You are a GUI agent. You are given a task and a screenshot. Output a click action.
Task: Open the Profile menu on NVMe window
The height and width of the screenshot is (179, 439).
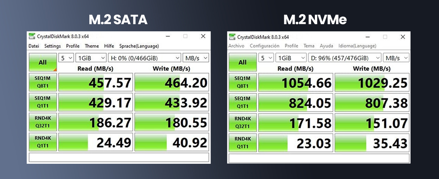point(291,46)
